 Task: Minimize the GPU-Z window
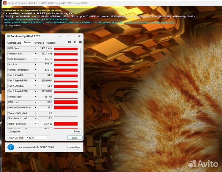(60, 36)
